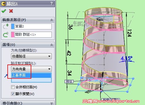Click the 輪廓 callout label at the bottom

(x=111, y=99)
